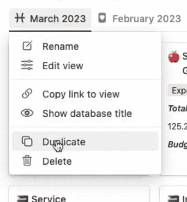187x202 pixels.
Task: Click the heart icon on February 2023
Action: (x=102, y=18)
